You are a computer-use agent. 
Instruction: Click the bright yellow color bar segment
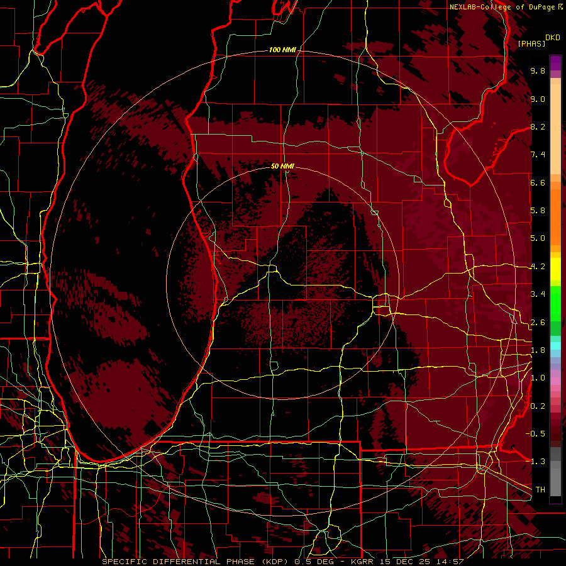[555, 269]
